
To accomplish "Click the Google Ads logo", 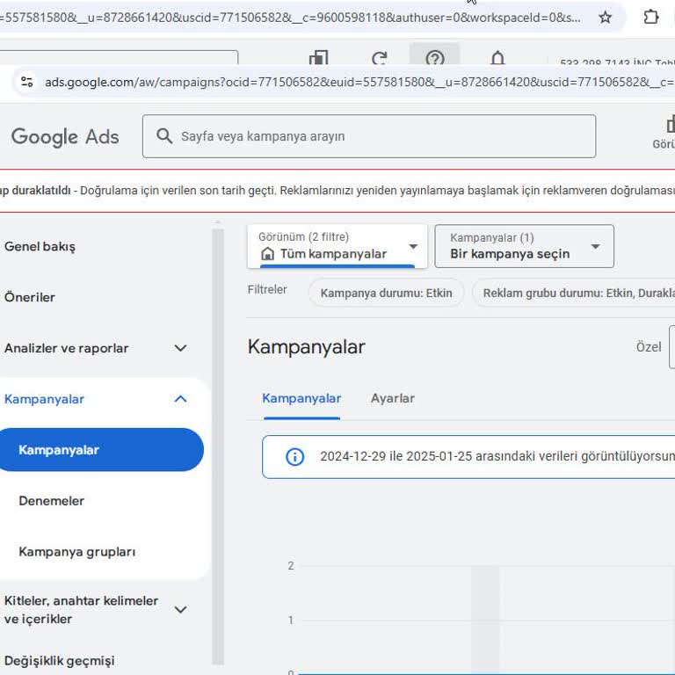I will (65, 137).
